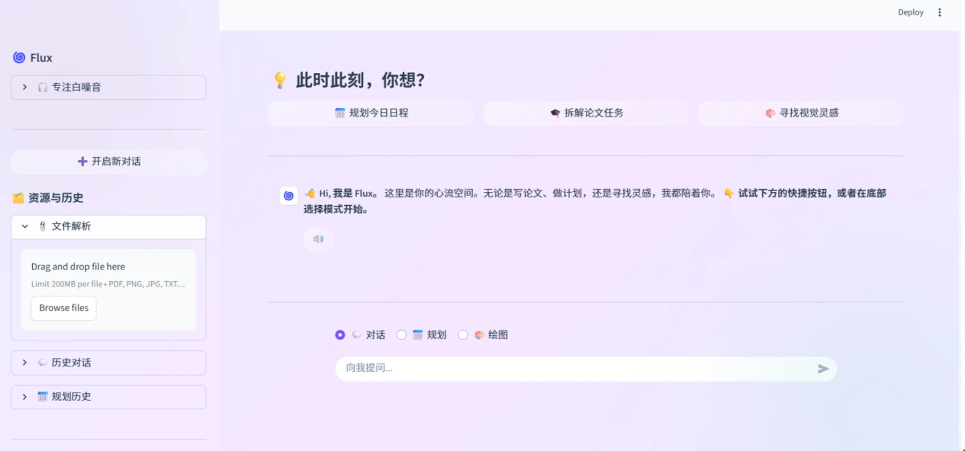Click calendar icon on 规划今日日程 button
Viewport: 965px width, 451px height.
(340, 113)
